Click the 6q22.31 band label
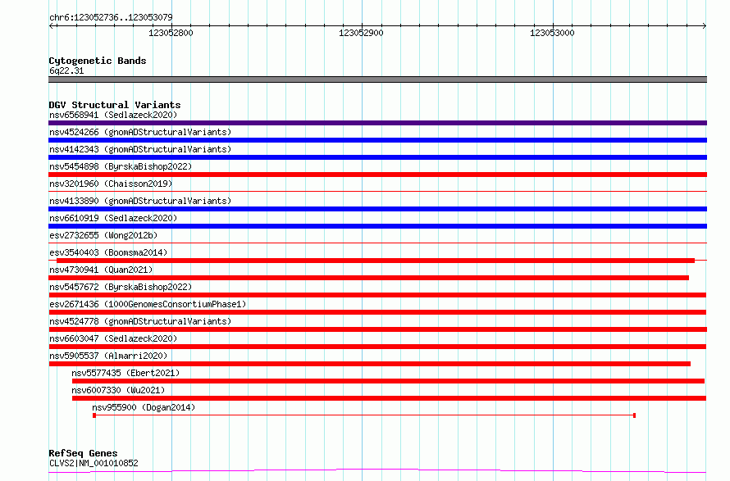The height and width of the screenshot is (481, 730). tap(66, 70)
